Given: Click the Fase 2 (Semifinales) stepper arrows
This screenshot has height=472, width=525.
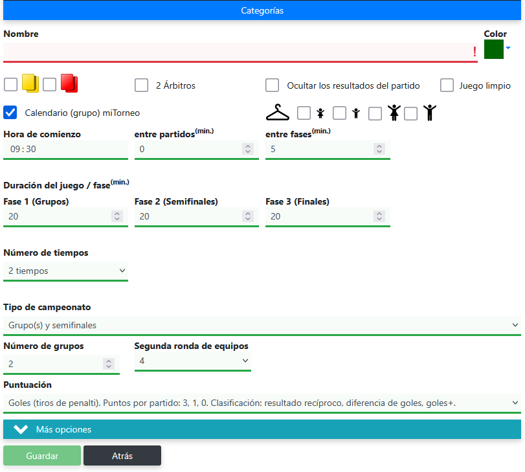Looking at the screenshot, I should click(x=248, y=216).
